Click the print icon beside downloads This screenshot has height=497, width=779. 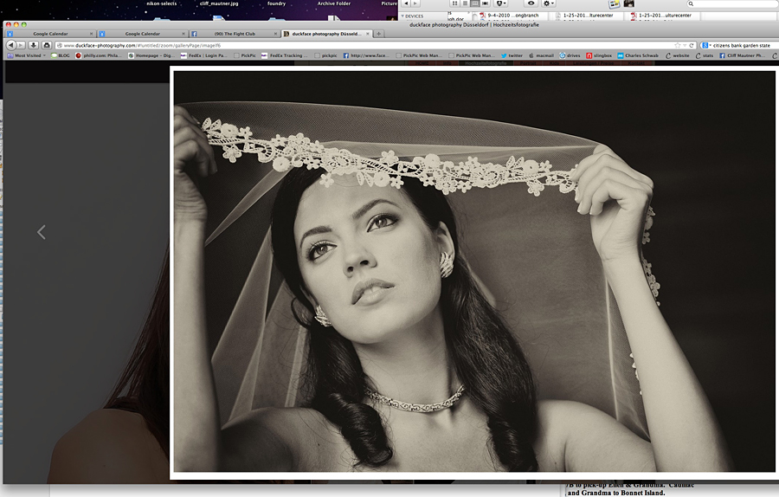click(x=47, y=45)
